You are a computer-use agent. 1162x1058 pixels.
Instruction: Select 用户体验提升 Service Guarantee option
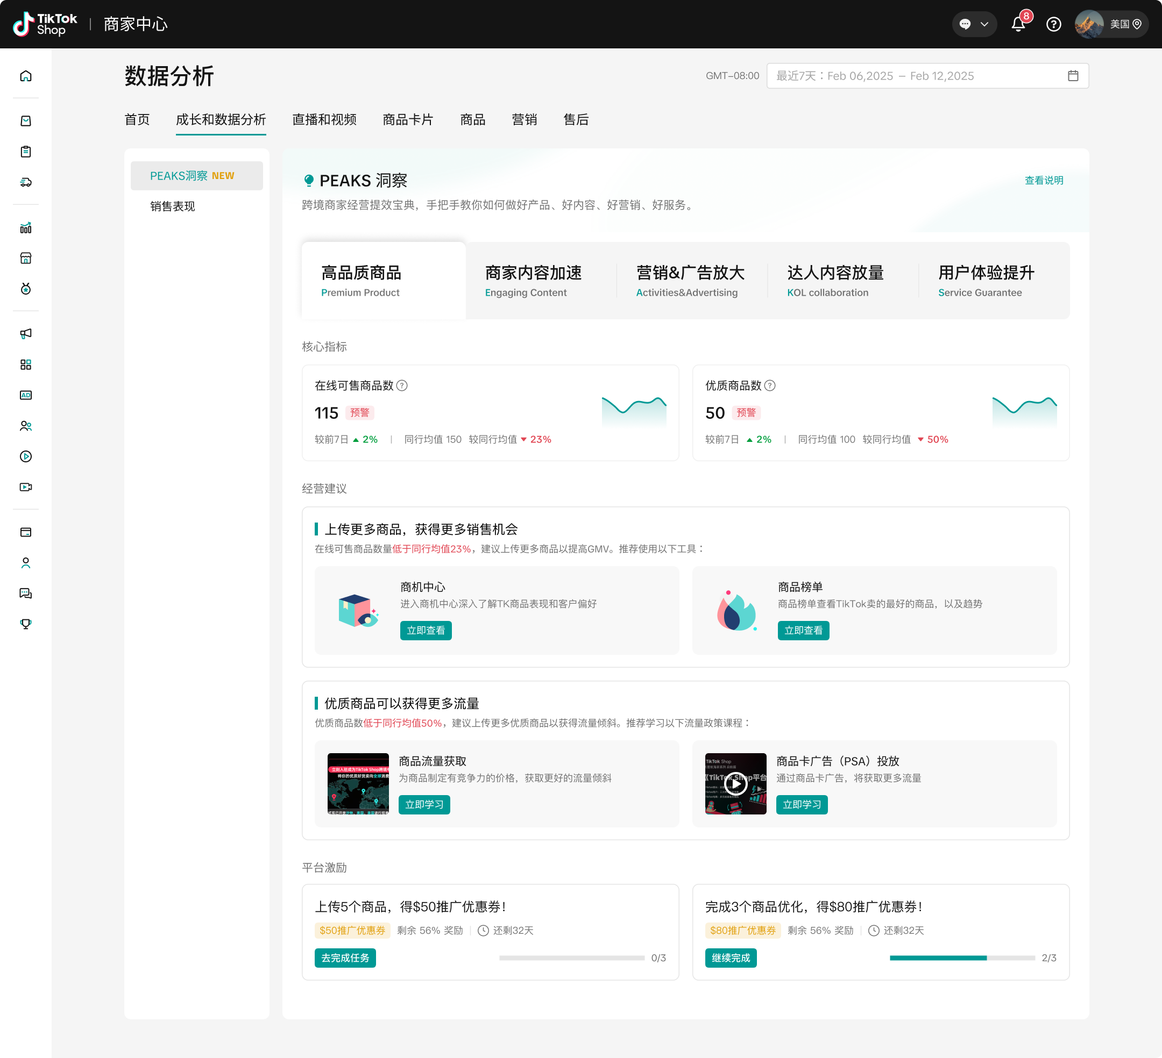tap(986, 281)
